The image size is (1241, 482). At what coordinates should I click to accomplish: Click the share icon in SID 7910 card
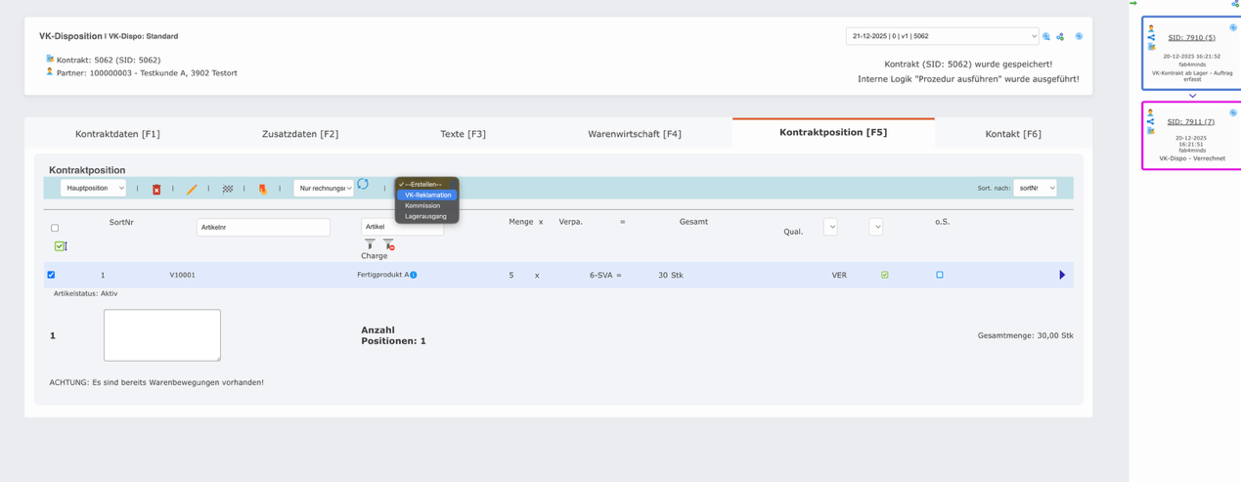click(x=1151, y=37)
